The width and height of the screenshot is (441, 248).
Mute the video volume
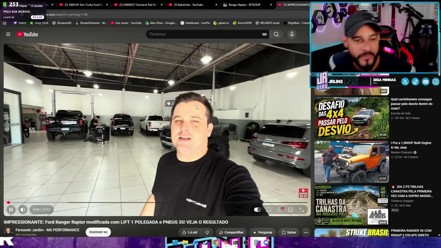pos(23,209)
